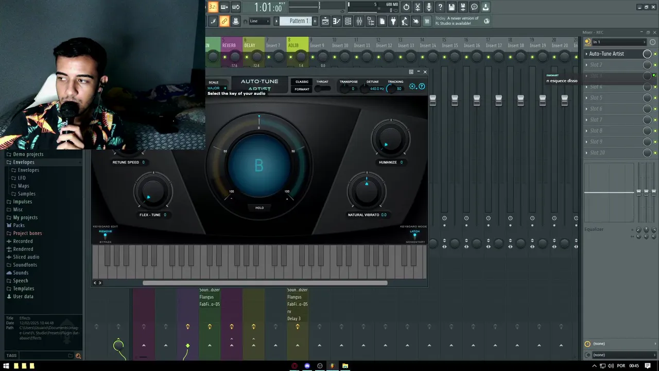This screenshot has width=659, height=371.
Task: Click the plugin picker plug icon
Action: click(393, 21)
